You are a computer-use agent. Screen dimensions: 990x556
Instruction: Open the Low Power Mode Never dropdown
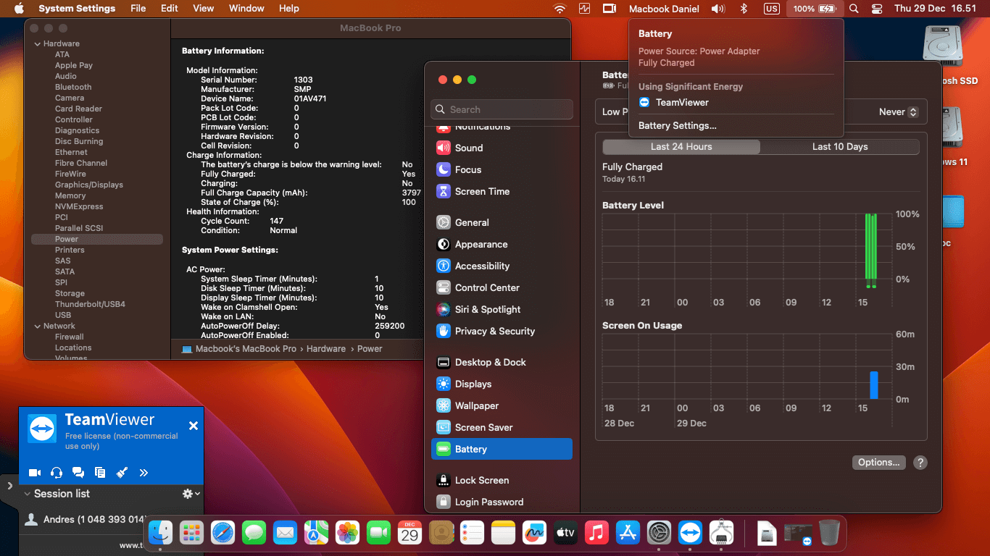pos(898,112)
